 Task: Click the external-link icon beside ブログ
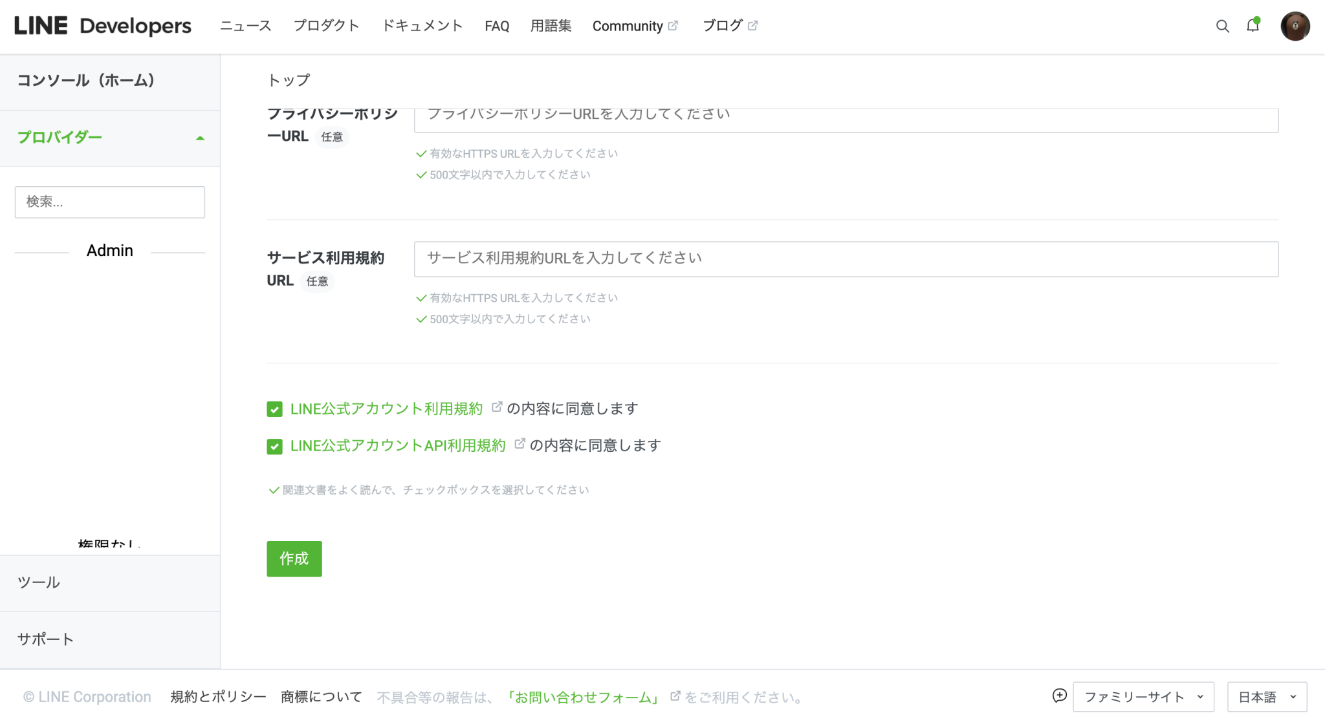(752, 25)
